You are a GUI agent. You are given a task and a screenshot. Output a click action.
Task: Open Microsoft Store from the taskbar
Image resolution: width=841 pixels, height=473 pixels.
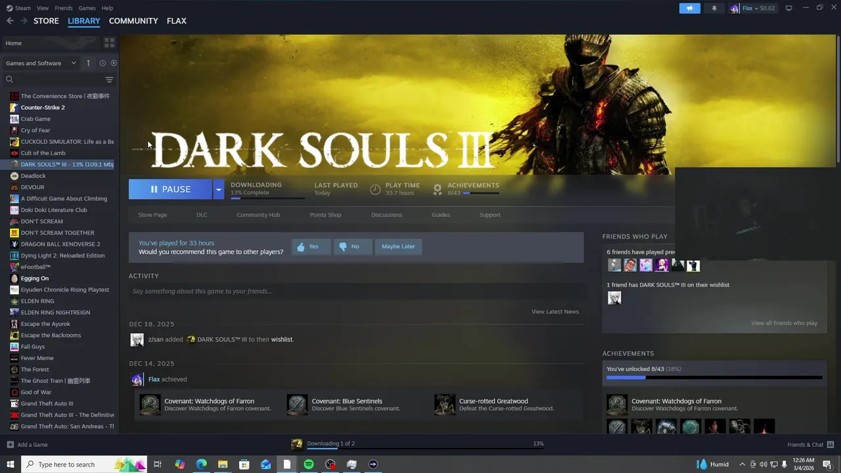pyautogui.click(x=244, y=464)
